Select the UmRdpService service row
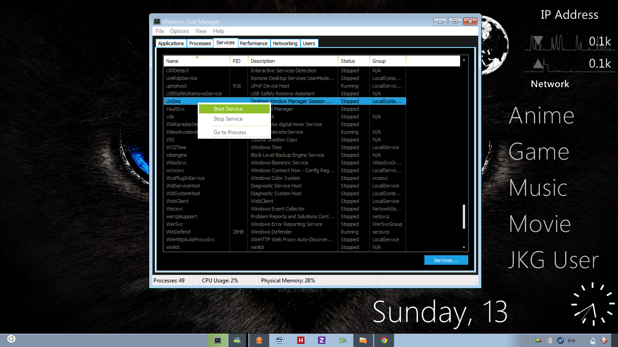618x347 pixels. 285,78
